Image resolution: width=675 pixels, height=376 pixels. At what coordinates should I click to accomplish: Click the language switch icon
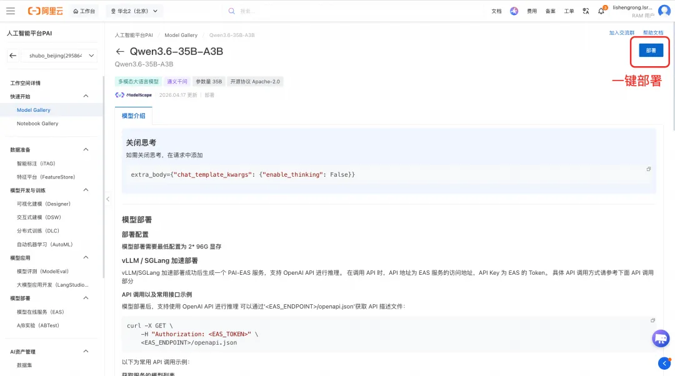(x=586, y=11)
